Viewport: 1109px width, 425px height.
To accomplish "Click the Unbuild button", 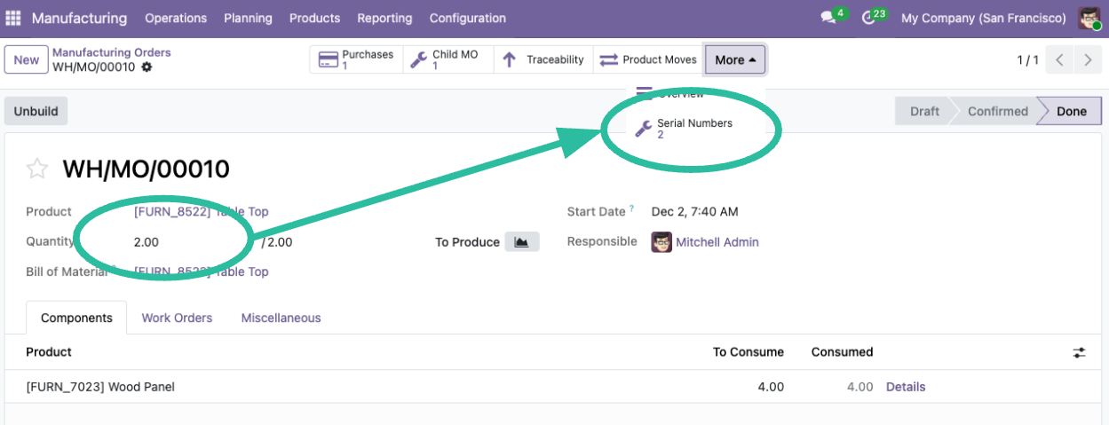I will [36, 112].
